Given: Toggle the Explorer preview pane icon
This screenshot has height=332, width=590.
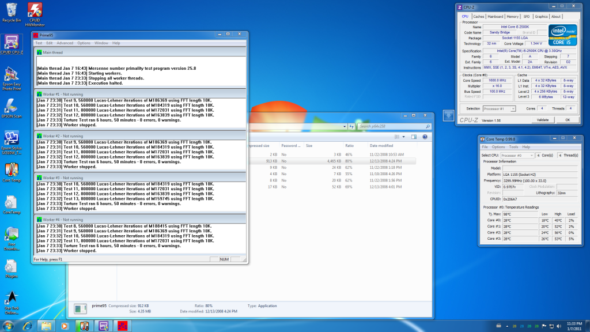Looking at the screenshot, I should [x=414, y=137].
